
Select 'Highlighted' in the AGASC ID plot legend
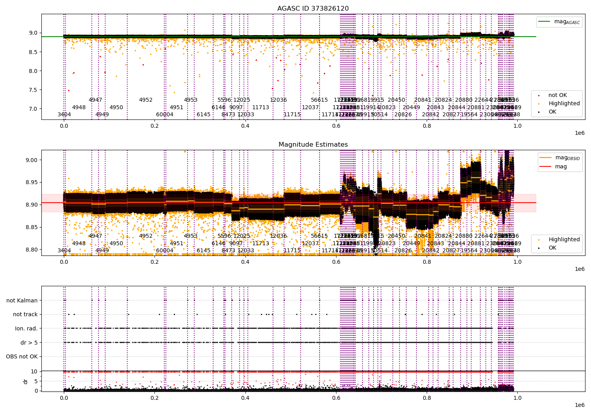point(564,103)
